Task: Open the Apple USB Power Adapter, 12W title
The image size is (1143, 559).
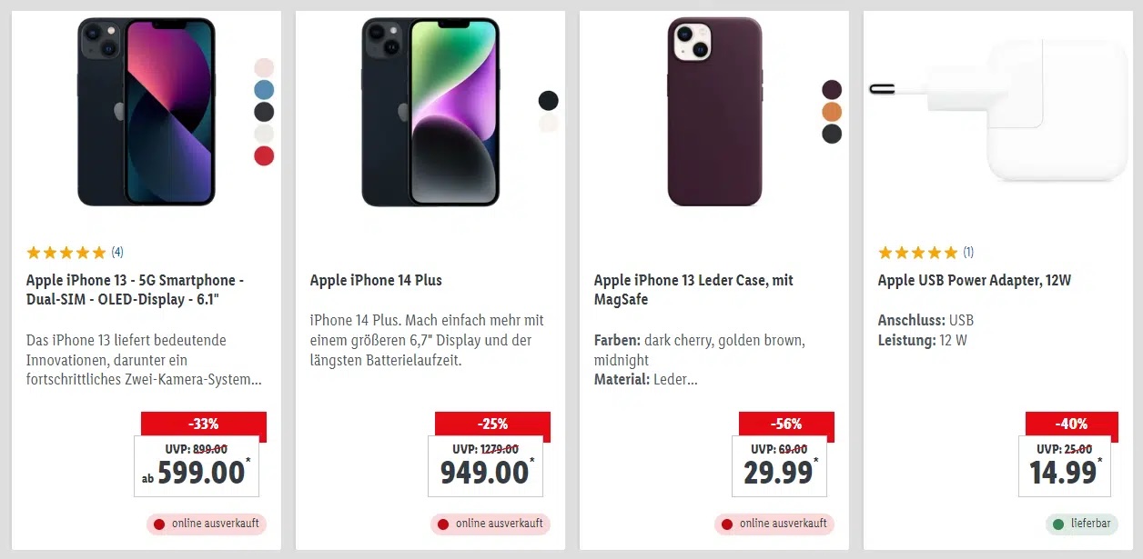Action: click(x=974, y=280)
